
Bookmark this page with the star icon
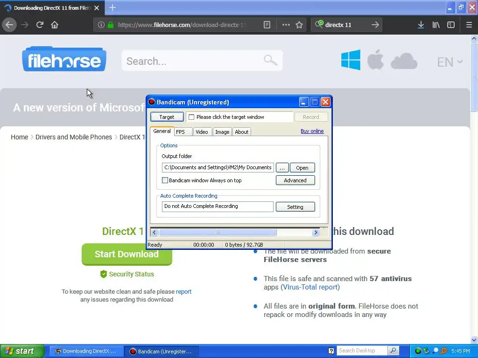(x=299, y=25)
